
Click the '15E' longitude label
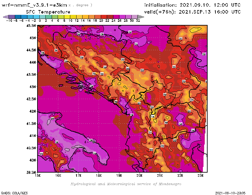point(38,175)
